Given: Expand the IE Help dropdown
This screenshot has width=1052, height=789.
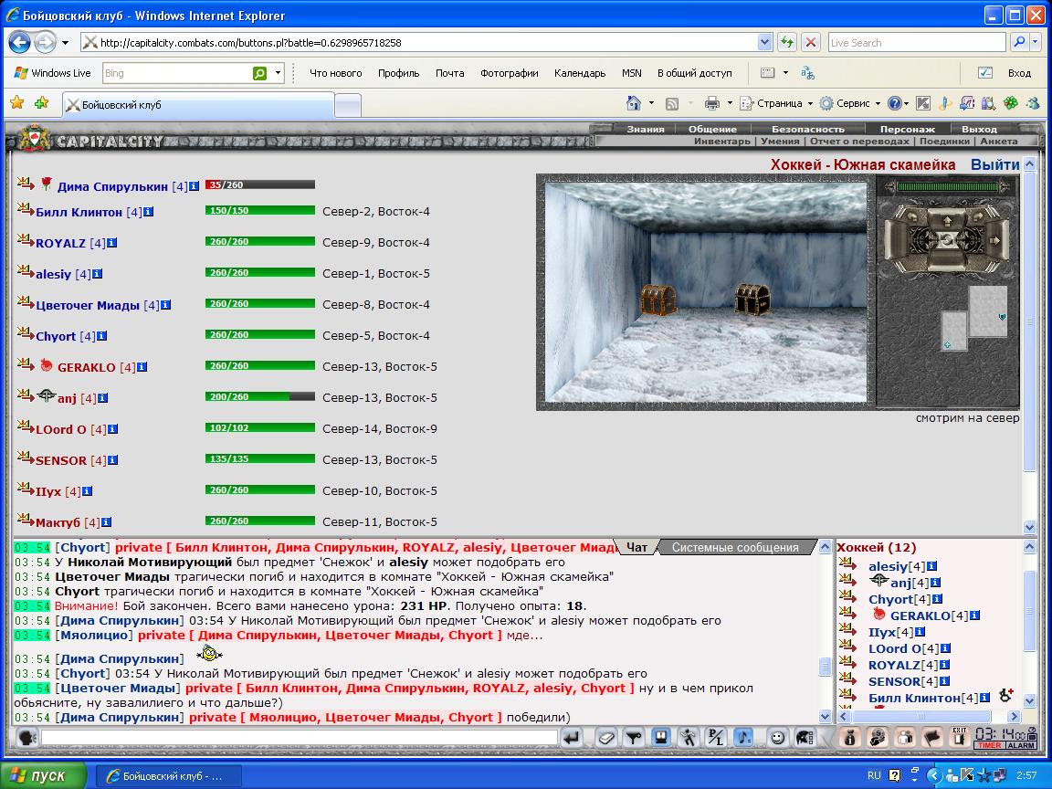Looking at the screenshot, I should tap(906, 103).
